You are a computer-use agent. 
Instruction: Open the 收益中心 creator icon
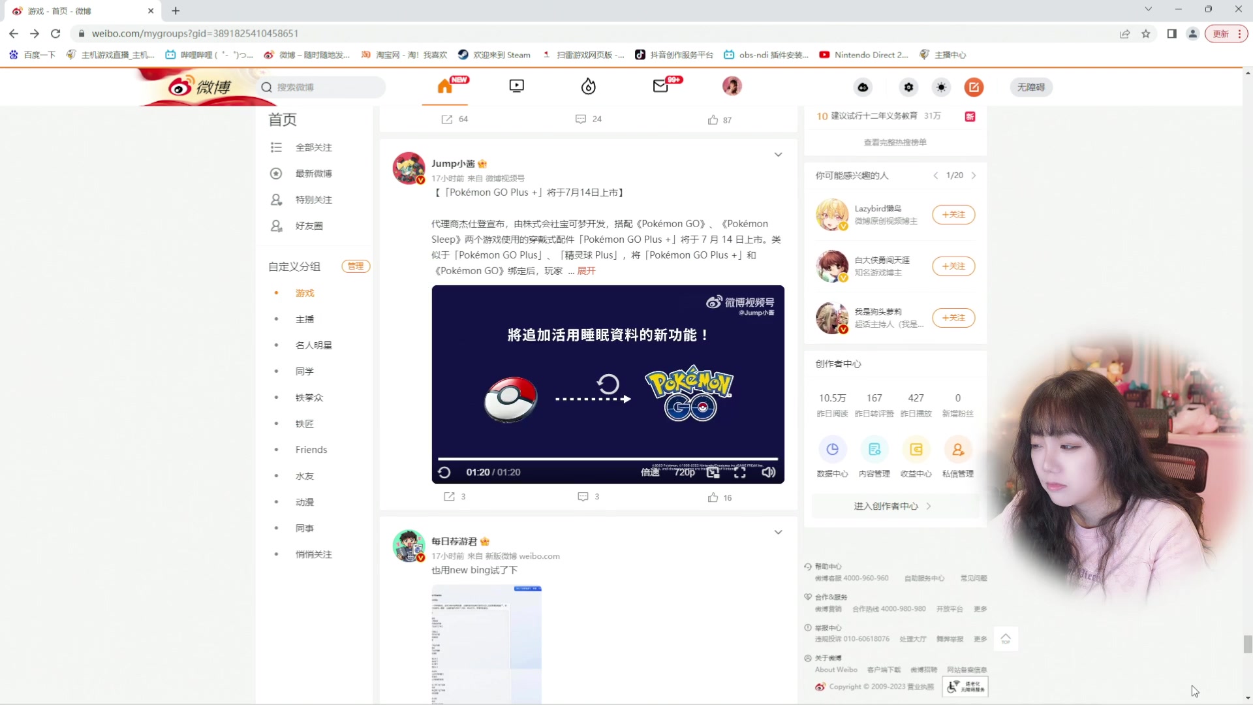pos(916,450)
